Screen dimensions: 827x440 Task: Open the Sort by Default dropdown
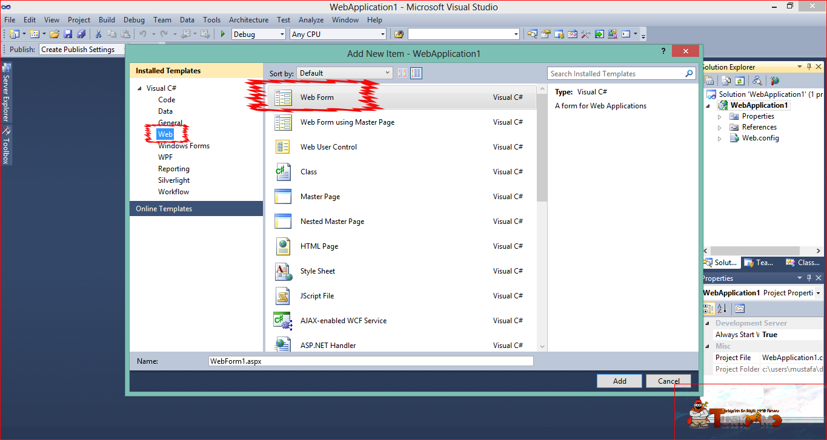pos(344,73)
